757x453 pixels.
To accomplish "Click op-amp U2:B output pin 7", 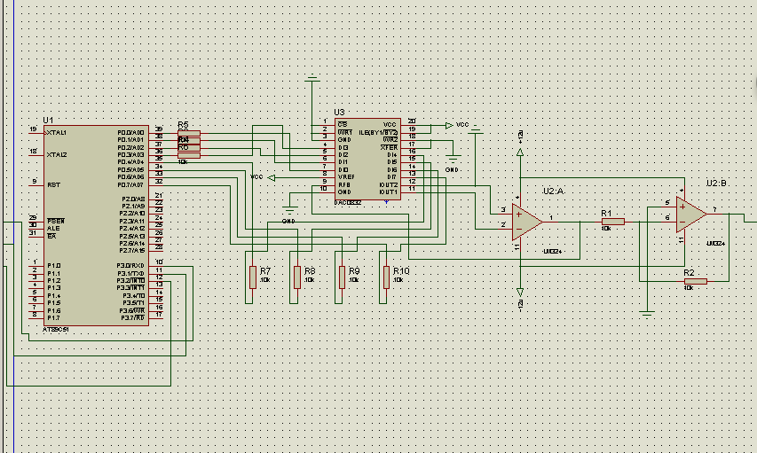I will [x=714, y=213].
